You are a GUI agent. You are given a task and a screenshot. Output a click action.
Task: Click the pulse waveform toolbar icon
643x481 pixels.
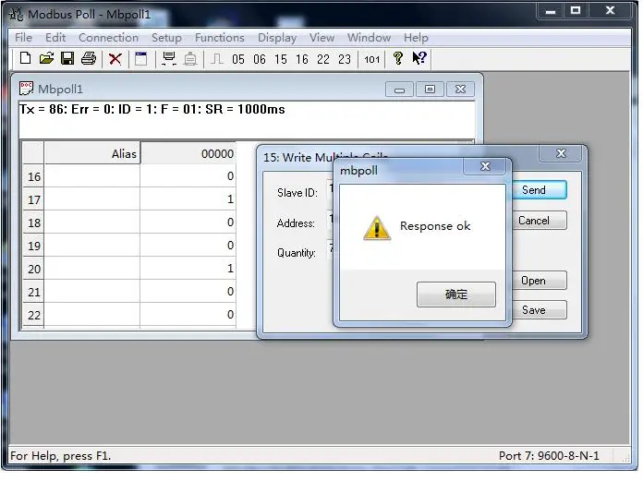click(x=217, y=59)
